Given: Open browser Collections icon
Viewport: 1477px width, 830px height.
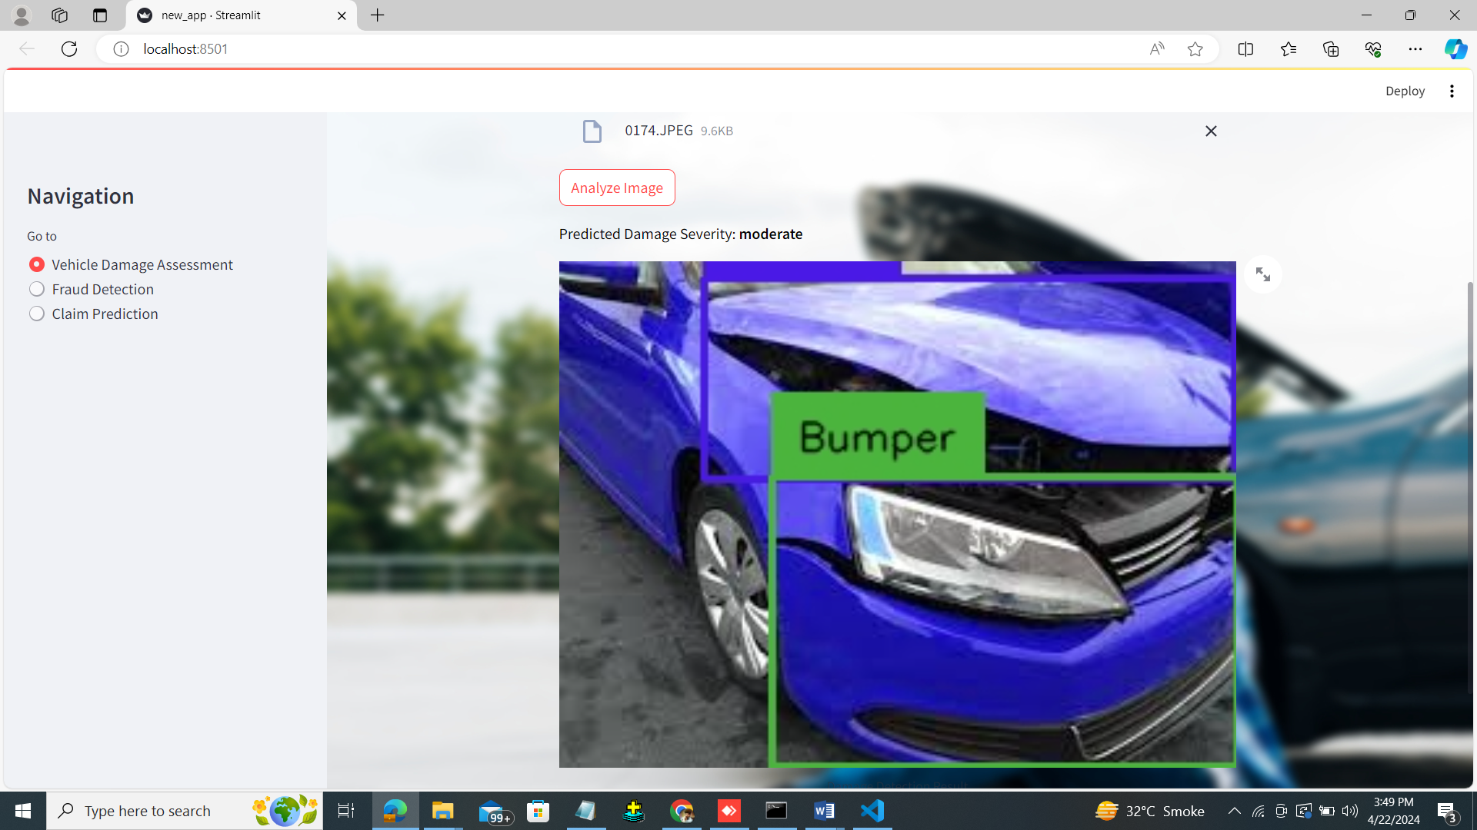Looking at the screenshot, I should (1331, 49).
